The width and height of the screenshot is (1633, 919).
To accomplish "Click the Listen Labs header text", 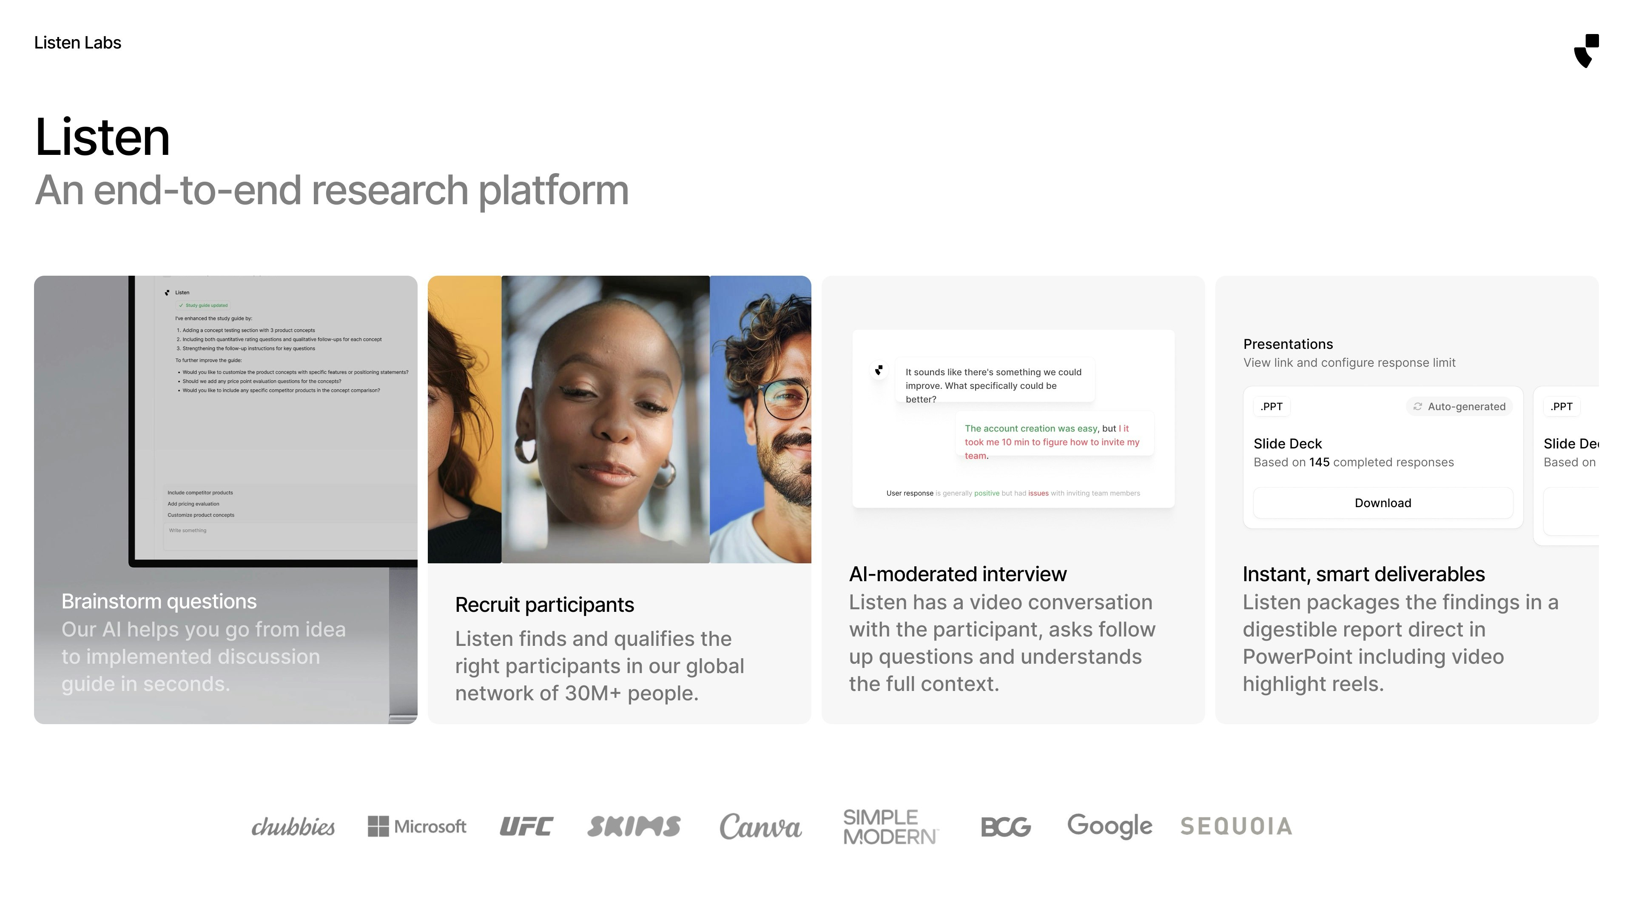I will 77,43.
